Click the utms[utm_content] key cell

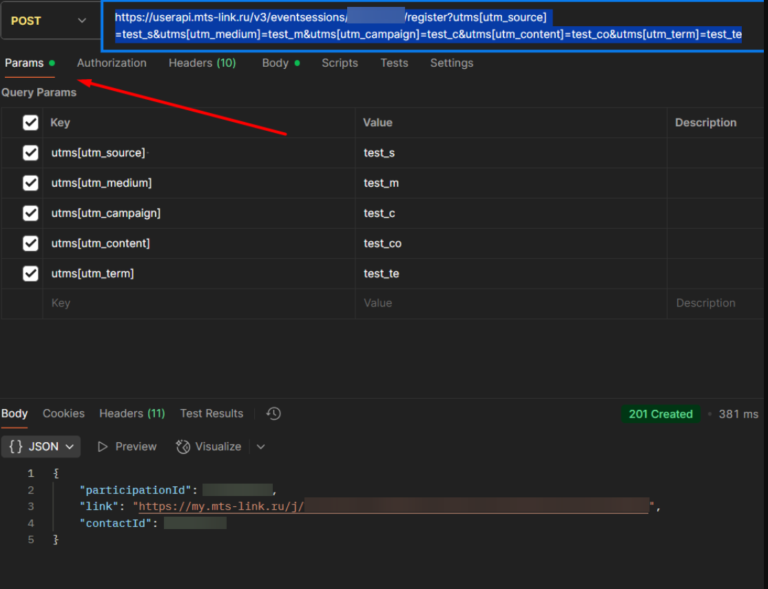pyautogui.click(x=199, y=243)
